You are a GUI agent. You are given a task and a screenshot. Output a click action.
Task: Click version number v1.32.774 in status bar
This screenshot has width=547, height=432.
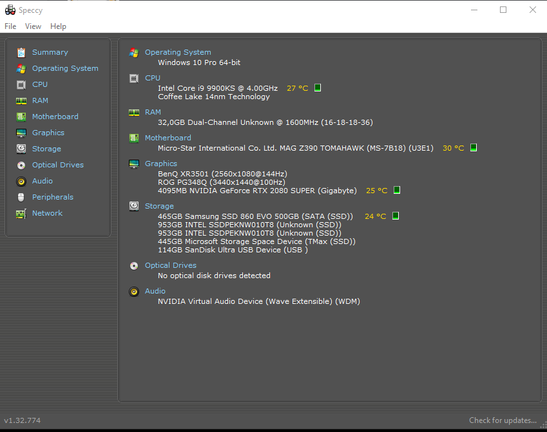[x=23, y=420]
